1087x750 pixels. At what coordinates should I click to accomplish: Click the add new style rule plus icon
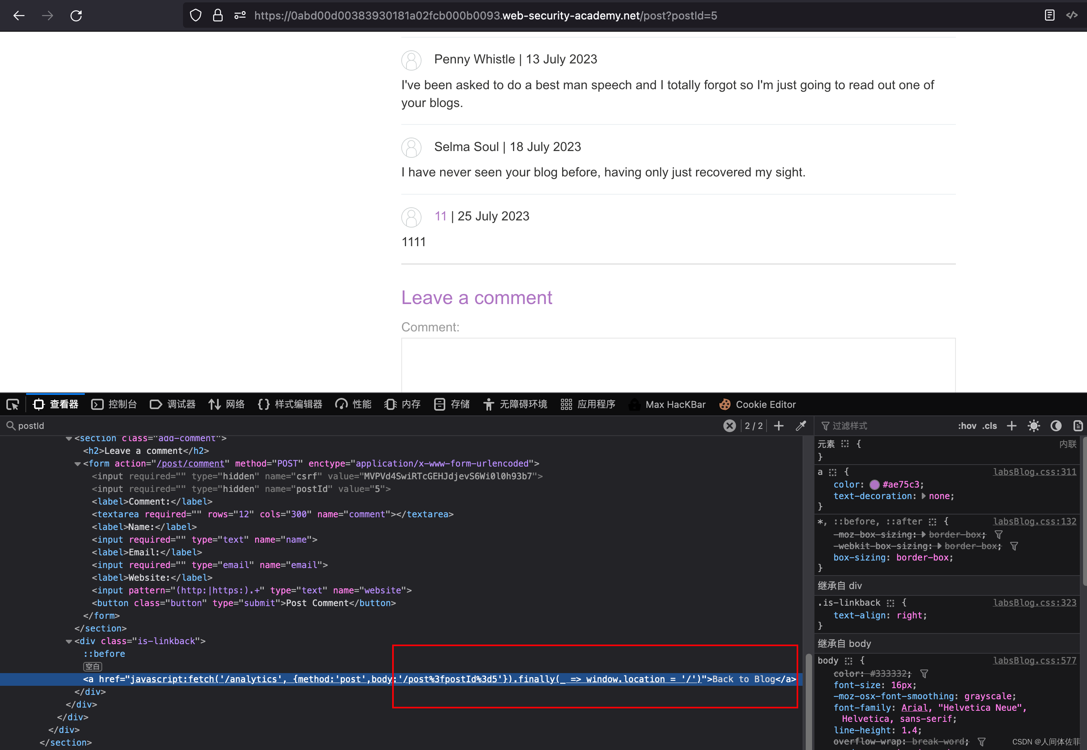[1011, 426]
